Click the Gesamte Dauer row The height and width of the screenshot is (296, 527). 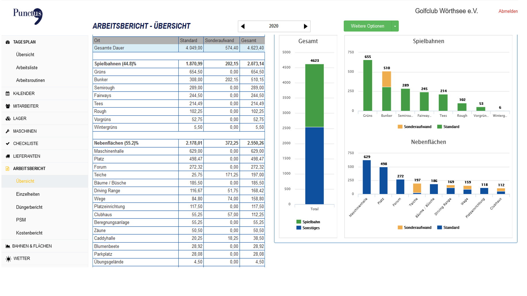click(179, 48)
